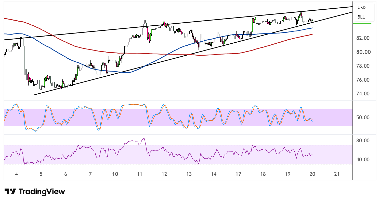Click date 14 on the time axis
The width and height of the screenshot is (380, 203).
pos(214,174)
